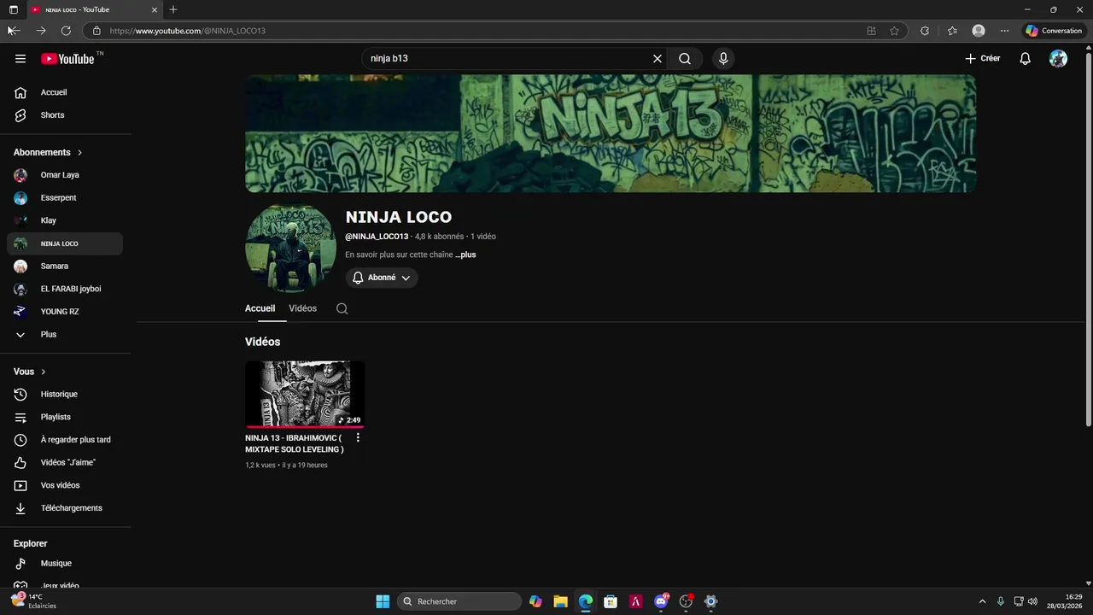Expand the Vous section

coord(30,372)
